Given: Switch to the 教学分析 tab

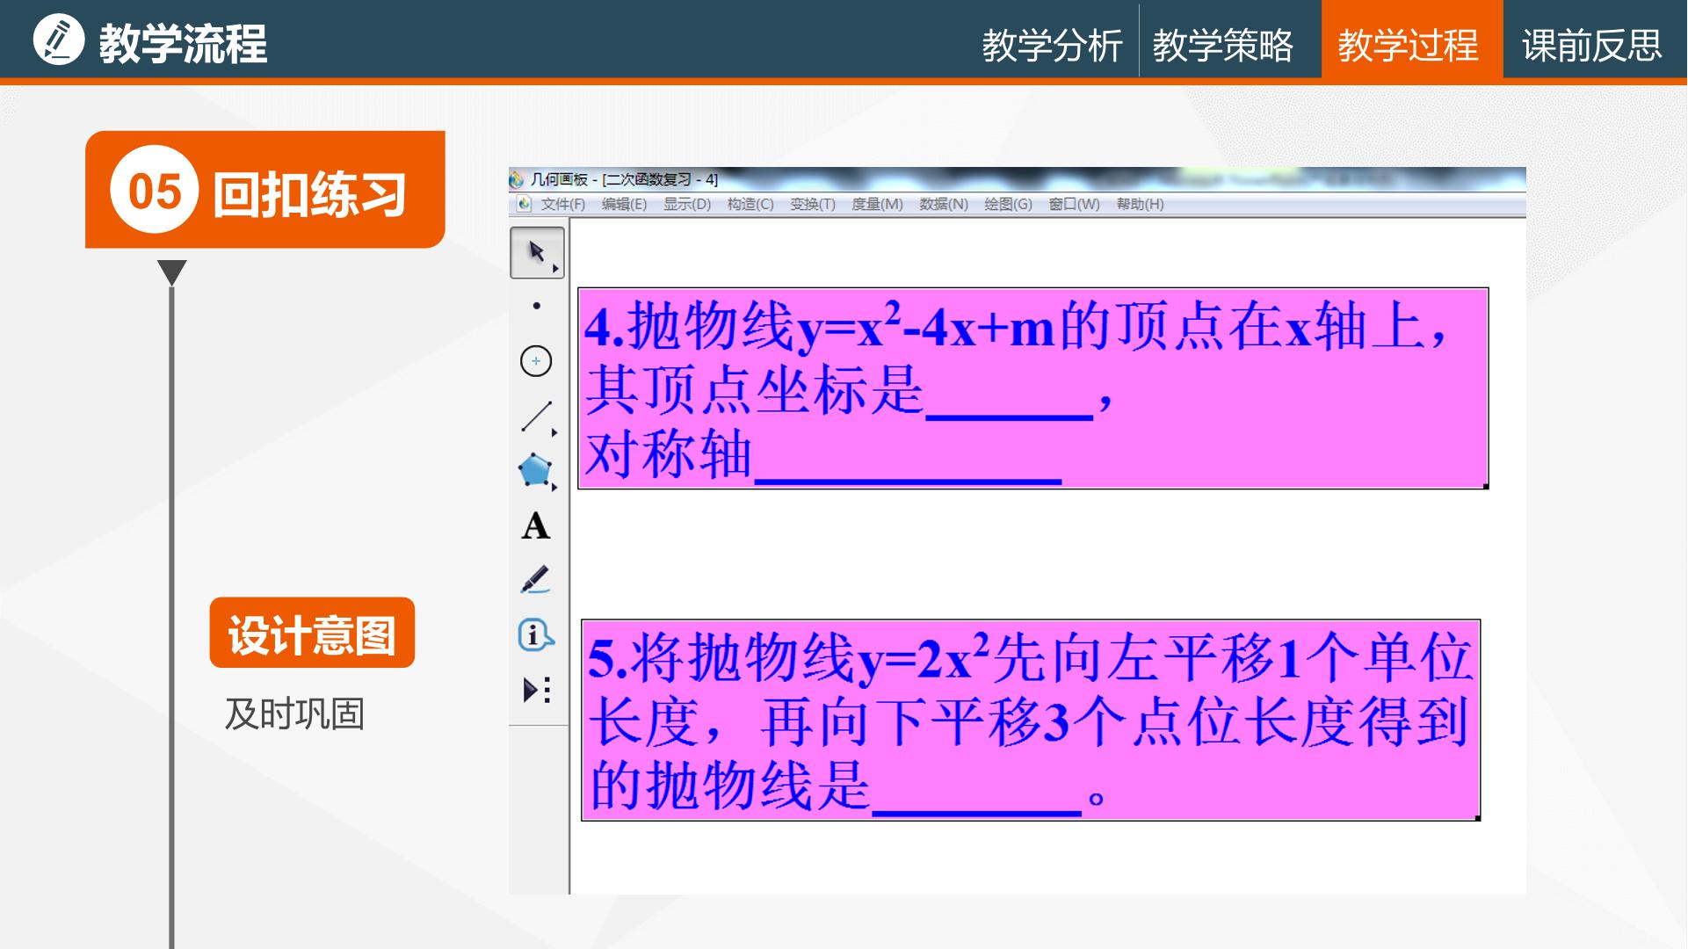Looking at the screenshot, I should pos(1053,45).
